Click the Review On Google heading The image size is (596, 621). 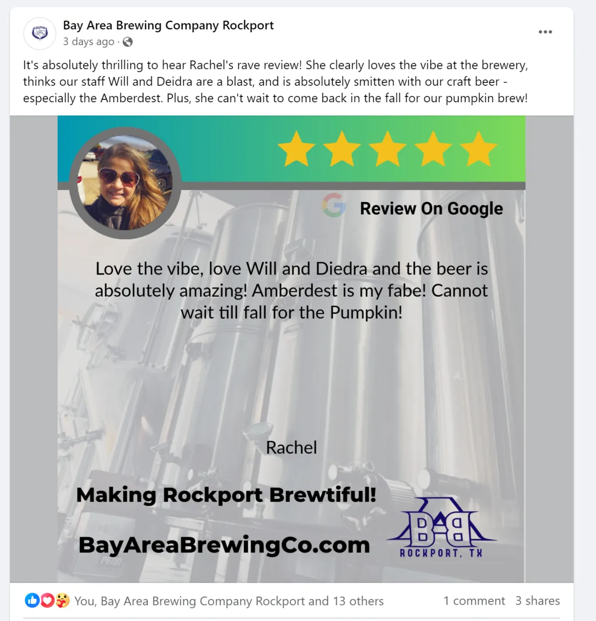point(432,208)
